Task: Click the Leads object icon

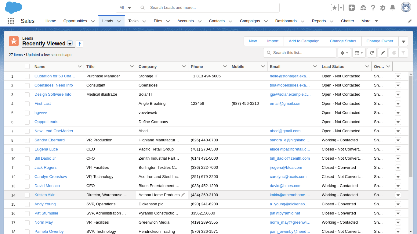Action: point(14,41)
